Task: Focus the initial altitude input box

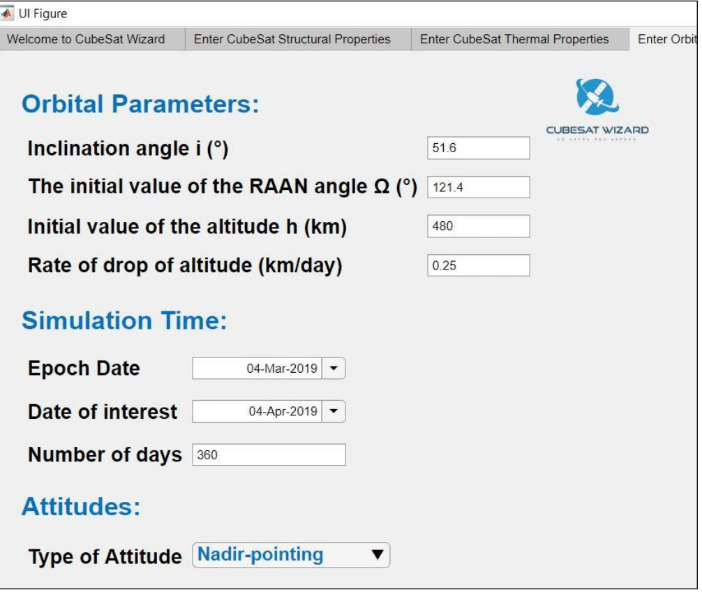Action: click(478, 226)
